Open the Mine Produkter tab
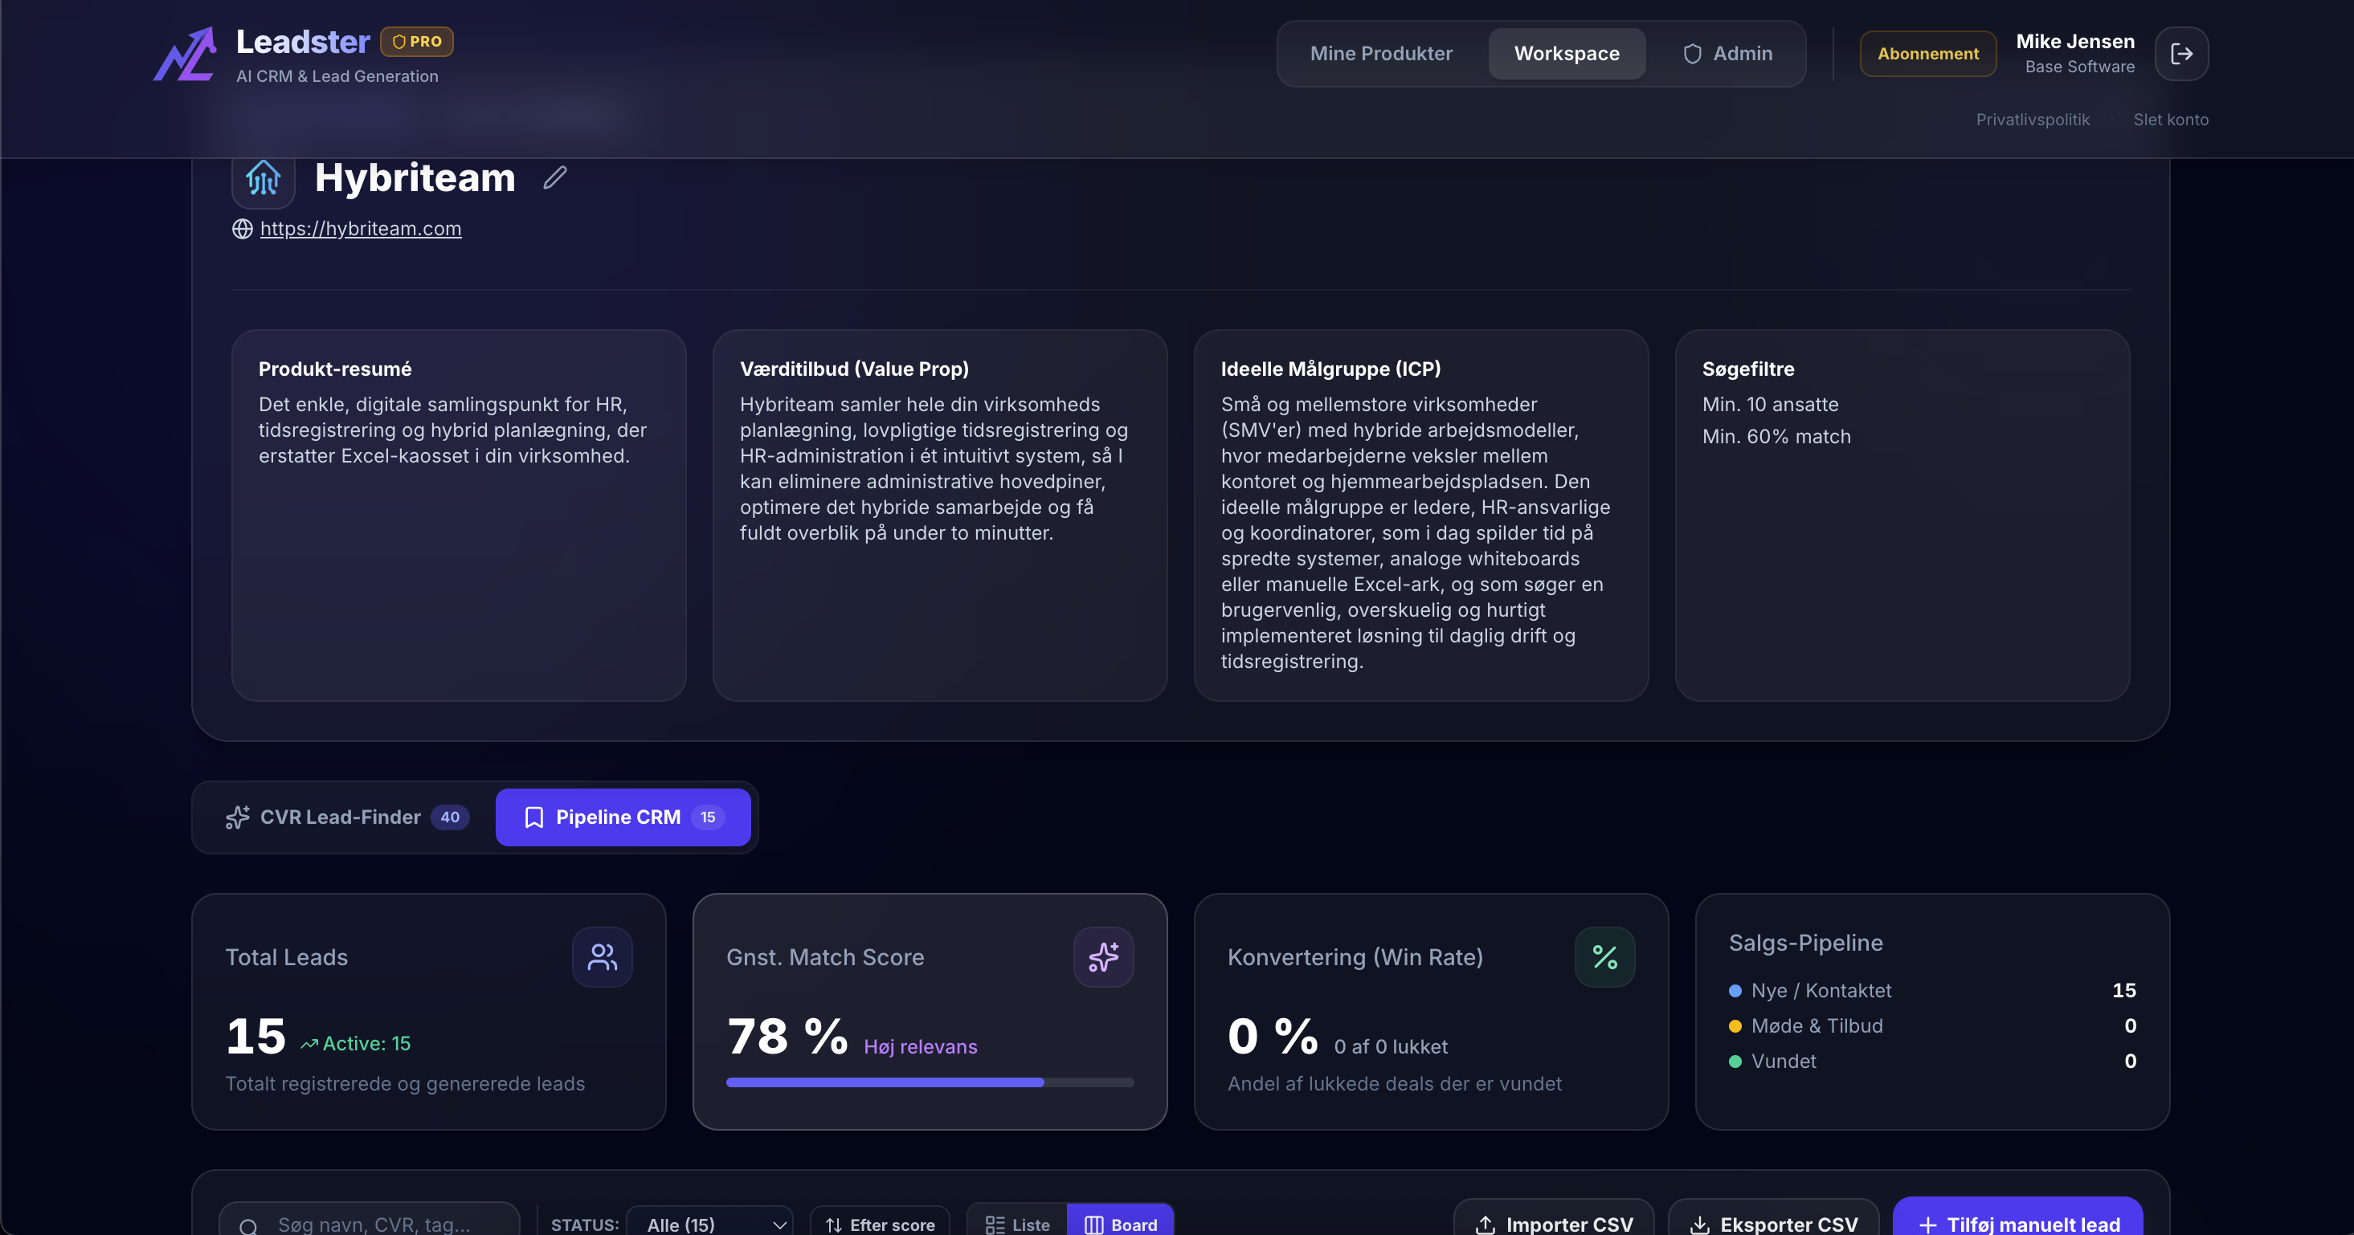Image resolution: width=2354 pixels, height=1235 pixels. point(1381,54)
